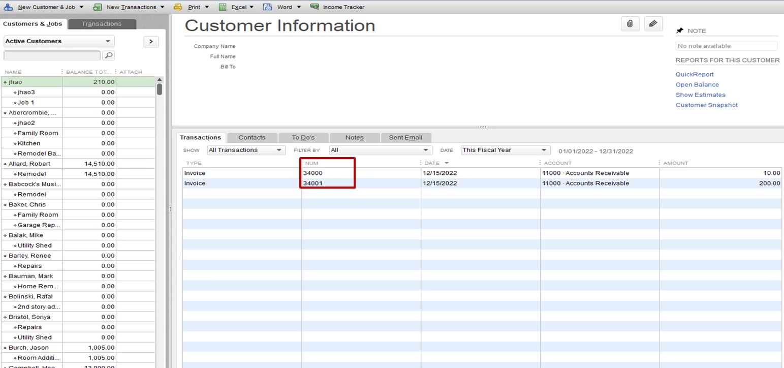This screenshot has width=784, height=368.
Task: Open the Show Estimates link
Action: click(x=700, y=95)
